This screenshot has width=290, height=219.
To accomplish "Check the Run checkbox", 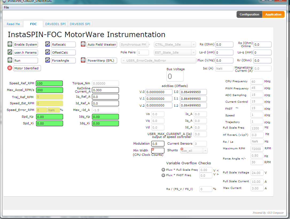I will point(10,60).
